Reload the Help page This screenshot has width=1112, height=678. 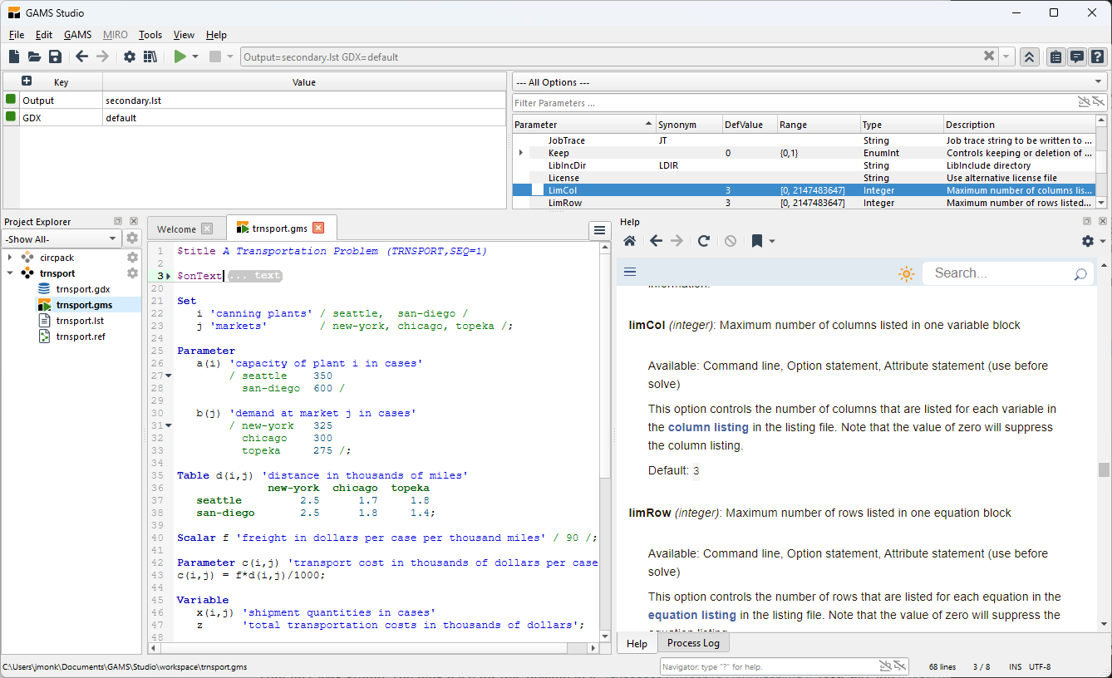pyautogui.click(x=703, y=241)
